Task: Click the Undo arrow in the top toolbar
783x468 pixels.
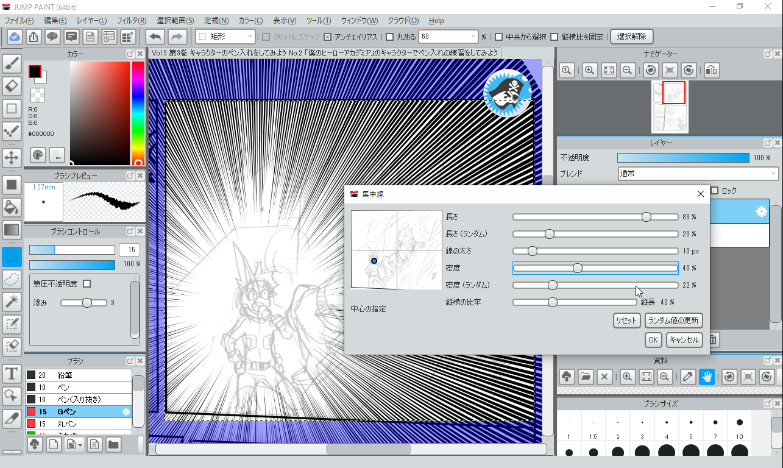Action: (x=156, y=37)
